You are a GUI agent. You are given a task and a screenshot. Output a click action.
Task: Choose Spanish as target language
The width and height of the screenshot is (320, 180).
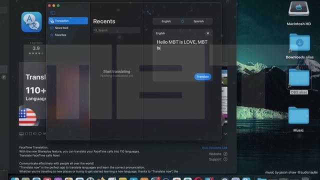pos(198,21)
